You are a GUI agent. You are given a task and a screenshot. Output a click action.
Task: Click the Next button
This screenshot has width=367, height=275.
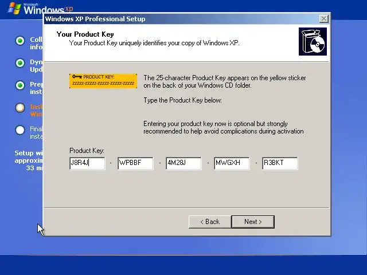(253, 222)
